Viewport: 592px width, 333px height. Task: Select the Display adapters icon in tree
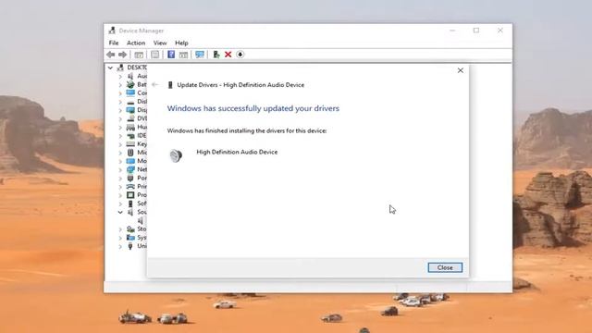point(130,110)
